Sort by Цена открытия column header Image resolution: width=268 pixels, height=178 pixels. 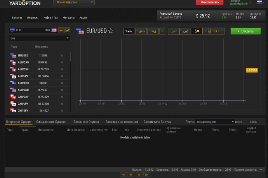click(x=98, y=130)
